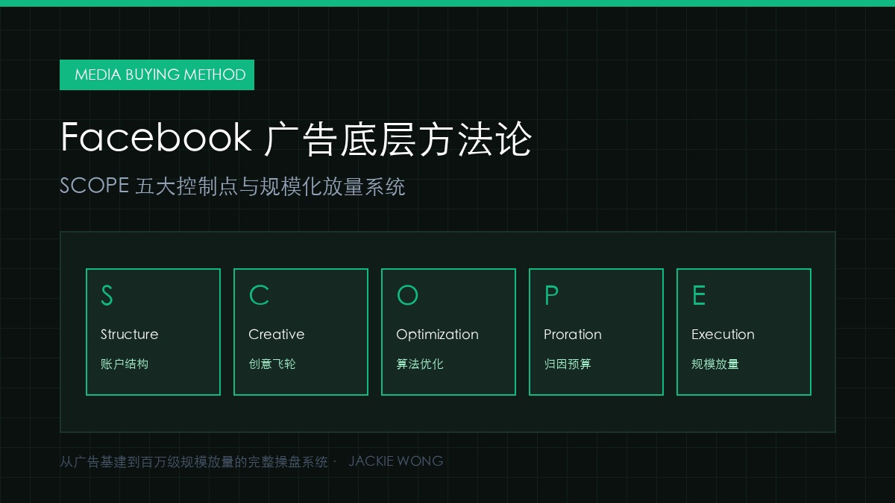Screen dimensions: 895x503
Task: Click the 'Optimization' label
Action: (438, 335)
